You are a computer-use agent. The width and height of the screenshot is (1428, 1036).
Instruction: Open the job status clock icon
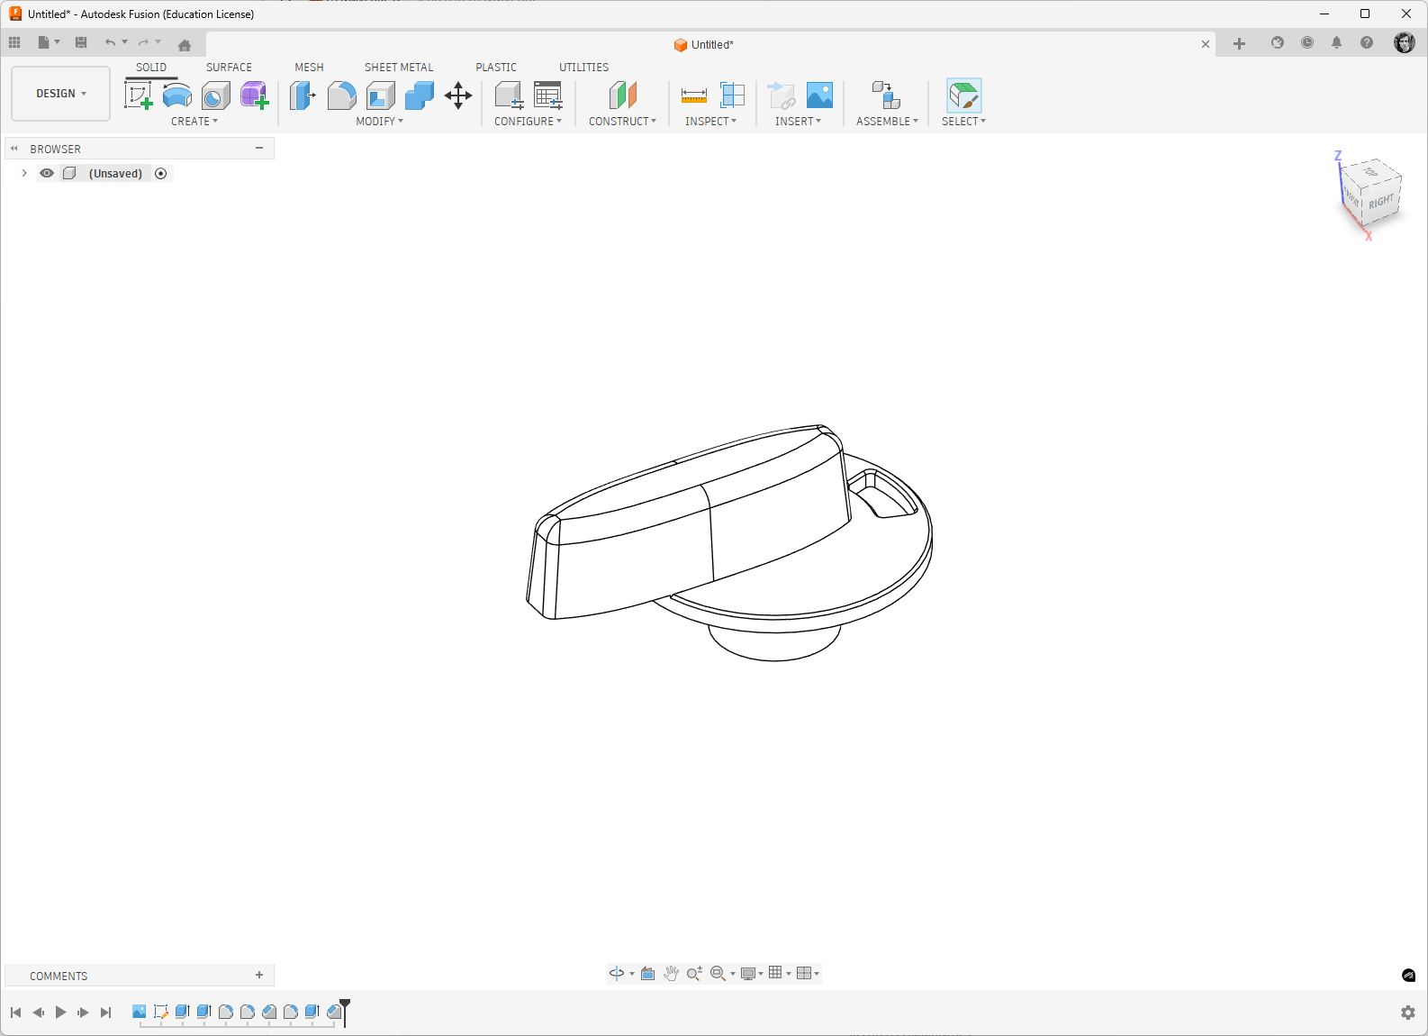[x=1307, y=43]
